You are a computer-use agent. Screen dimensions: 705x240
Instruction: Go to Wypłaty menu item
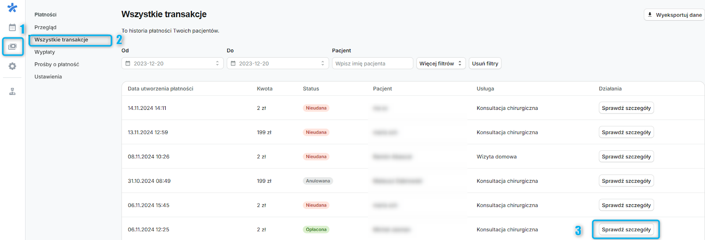pyautogui.click(x=45, y=52)
